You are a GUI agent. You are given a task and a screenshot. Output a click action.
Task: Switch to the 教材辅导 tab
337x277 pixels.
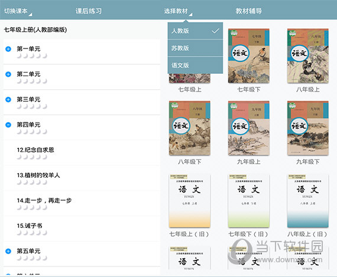click(249, 11)
